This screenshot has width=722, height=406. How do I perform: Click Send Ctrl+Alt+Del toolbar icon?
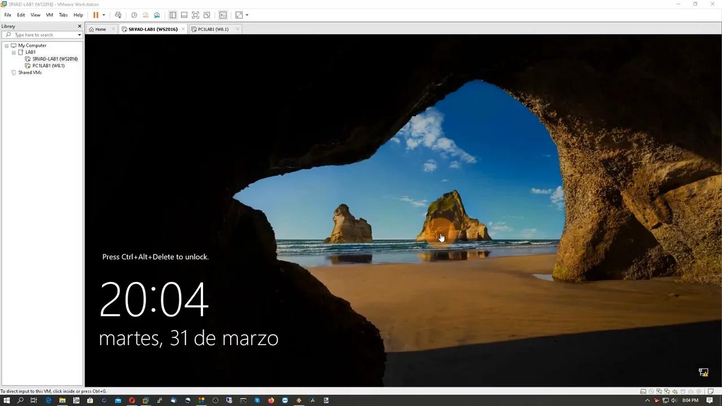pyautogui.click(x=118, y=15)
